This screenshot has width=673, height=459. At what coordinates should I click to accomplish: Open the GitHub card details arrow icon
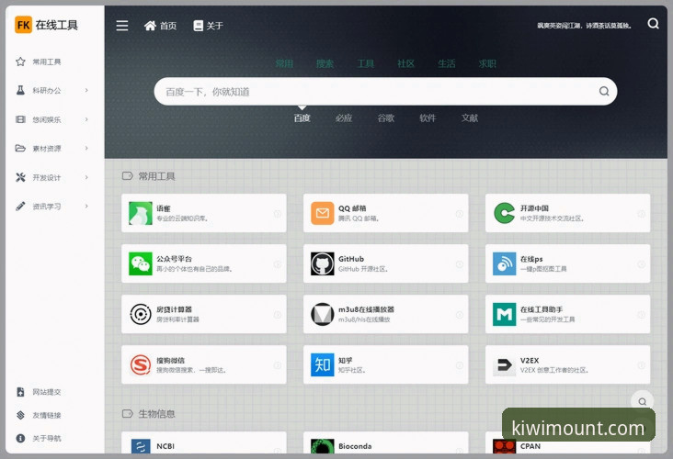[460, 264]
